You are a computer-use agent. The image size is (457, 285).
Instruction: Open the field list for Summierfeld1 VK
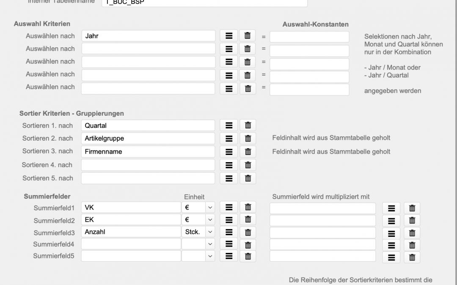click(x=229, y=207)
